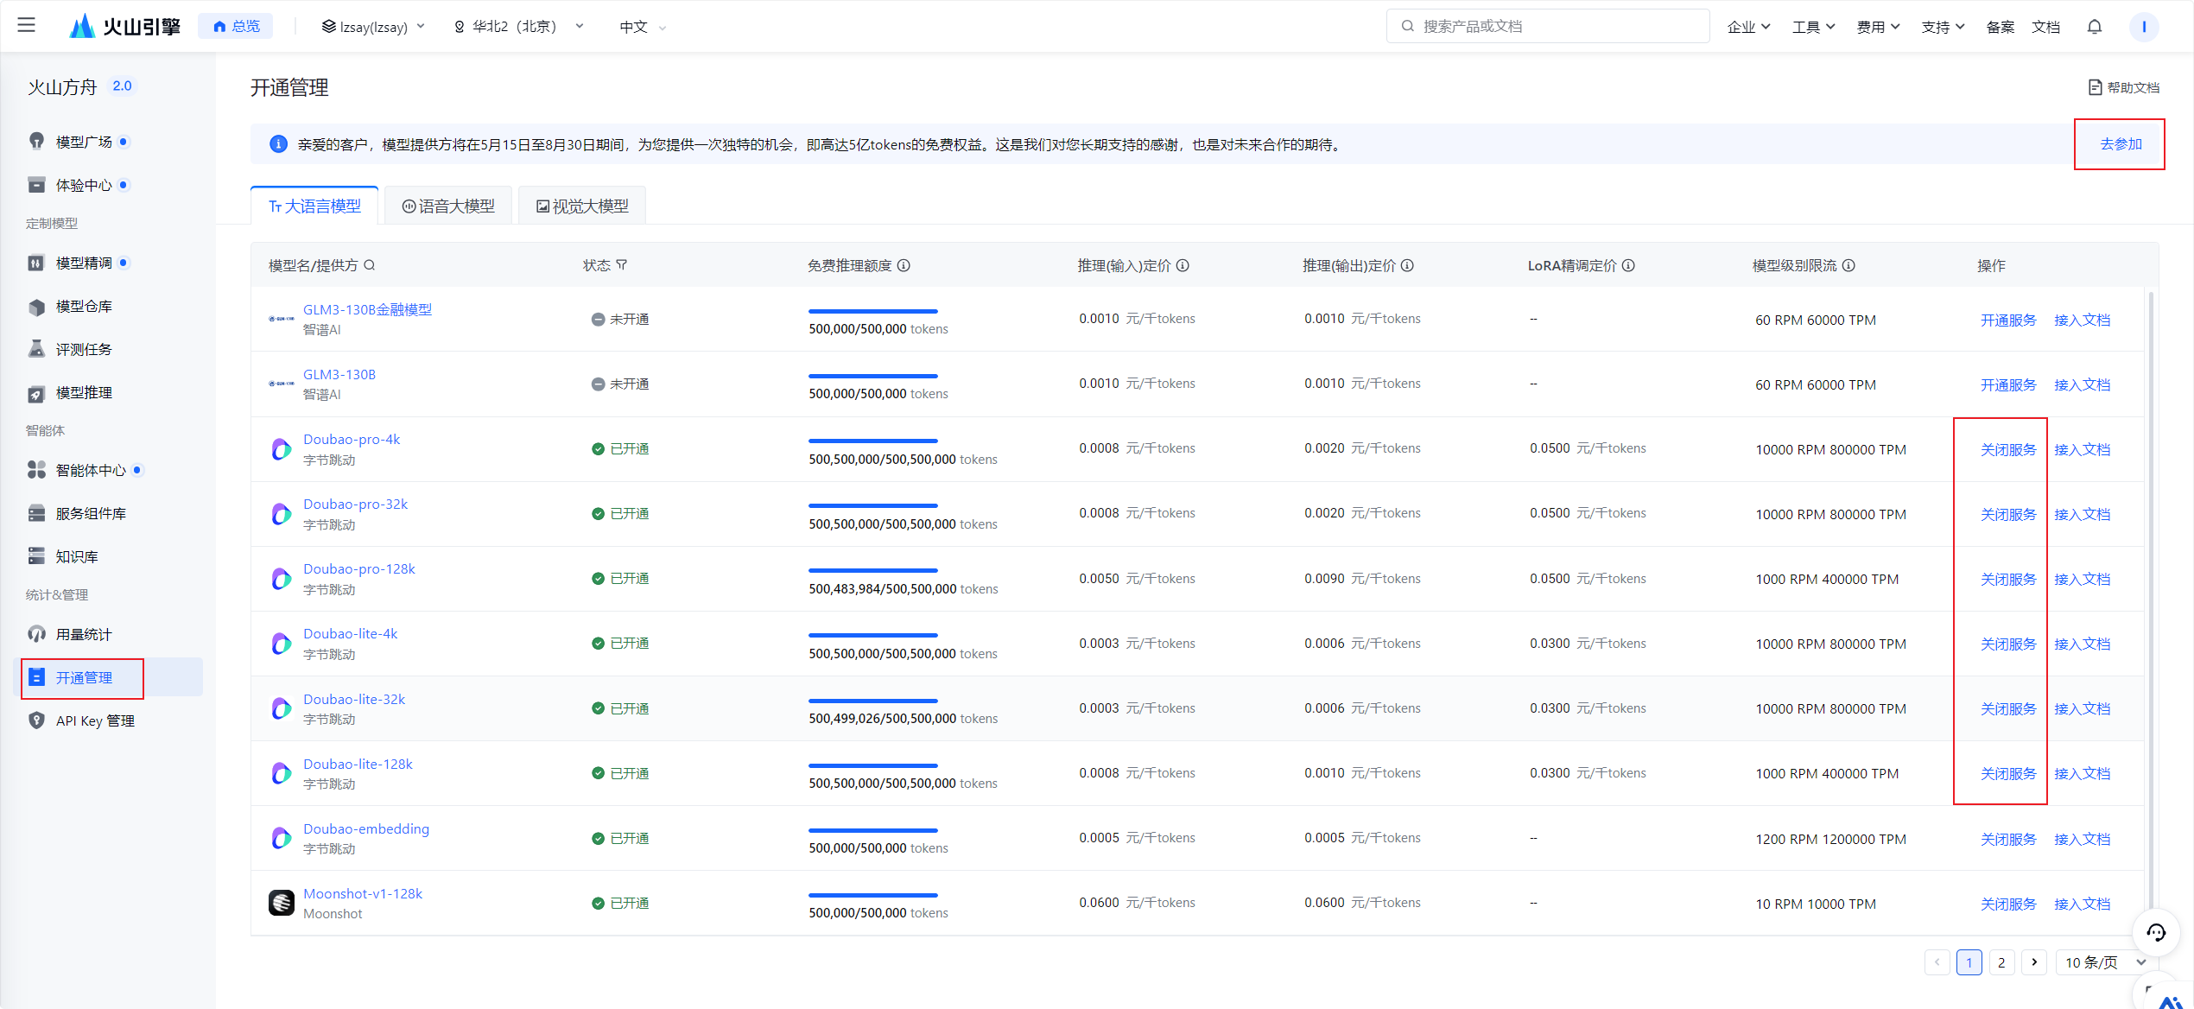Open 服务组件库 sidebar item
The height and width of the screenshot is (1009, 2194).
point(91,513)
